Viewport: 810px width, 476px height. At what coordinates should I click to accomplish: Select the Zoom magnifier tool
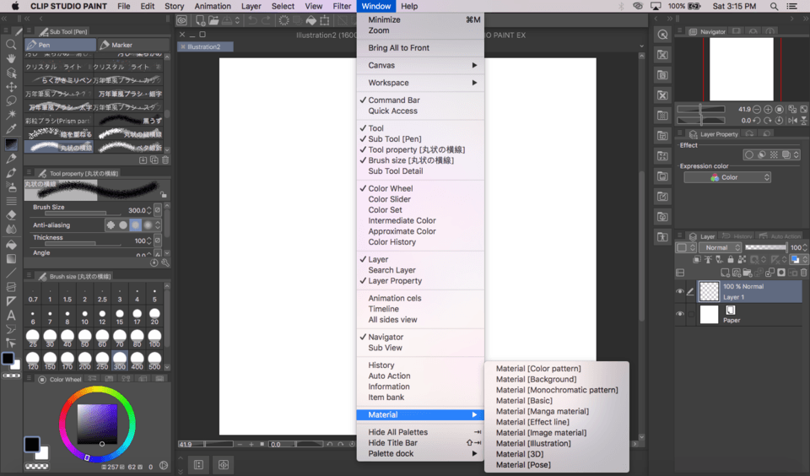(x=11, y=45)
